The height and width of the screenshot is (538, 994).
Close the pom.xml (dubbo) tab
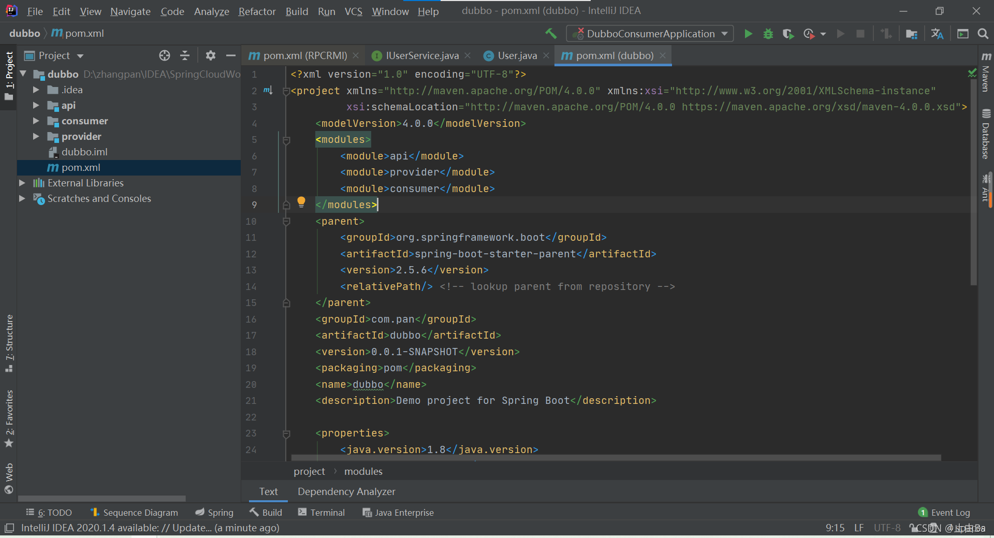coord(663,55)
